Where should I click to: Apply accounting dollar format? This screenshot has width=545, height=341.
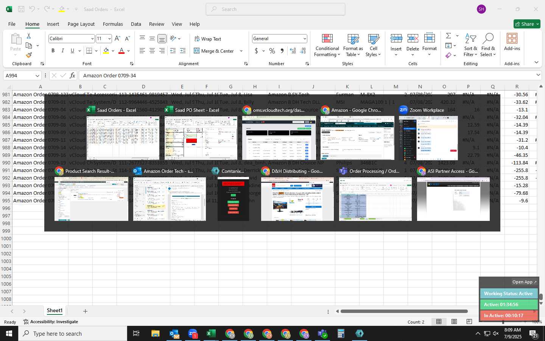tap(256, 51)
